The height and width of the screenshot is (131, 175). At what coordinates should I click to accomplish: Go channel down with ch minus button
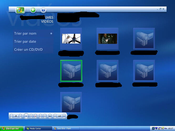click(x=11, y=116)
